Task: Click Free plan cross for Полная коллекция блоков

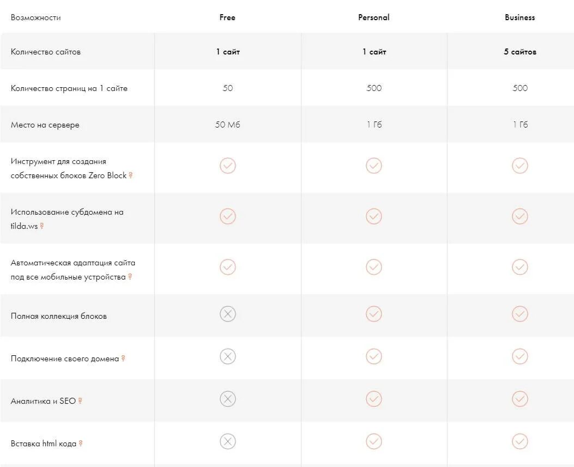Action: pos(228,314)
